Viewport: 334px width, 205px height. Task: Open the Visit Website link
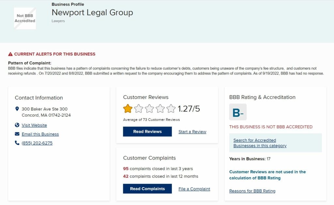[x=34, y=125]
